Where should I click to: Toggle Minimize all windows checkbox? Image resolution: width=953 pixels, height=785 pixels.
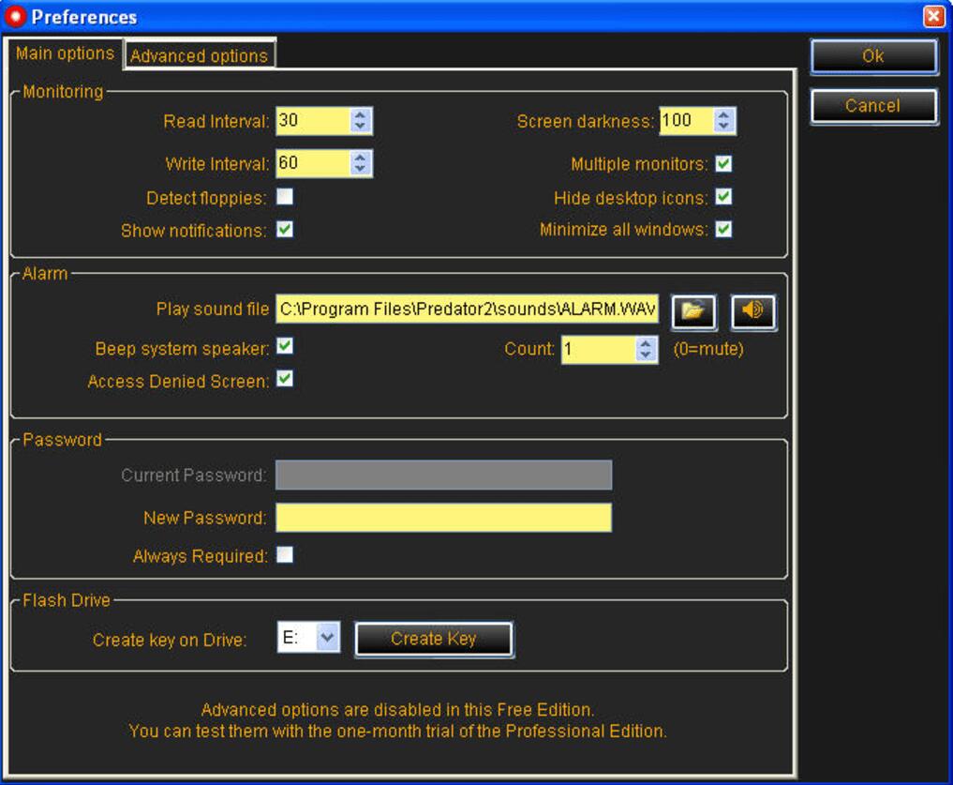(723, 230)
